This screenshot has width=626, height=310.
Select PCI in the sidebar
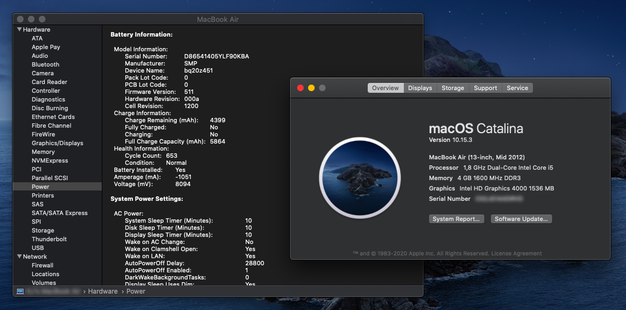pyautogui.click(x=37, y=170)
